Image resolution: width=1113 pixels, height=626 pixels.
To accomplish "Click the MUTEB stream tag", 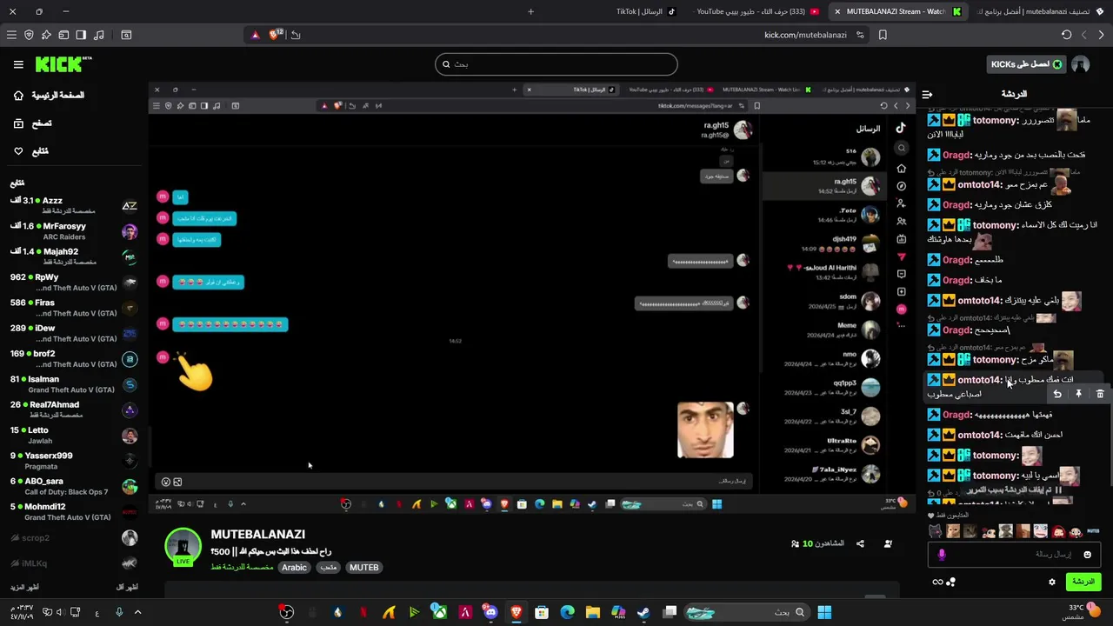I will (x=363, y=567).
